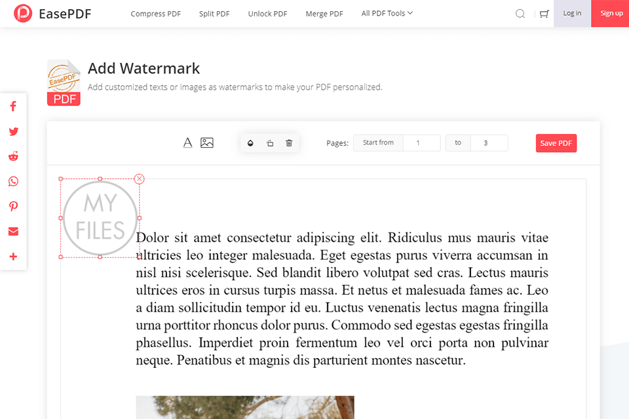Click the Save PDF button
The height and width of the screenshot is (419, 629).
coord(556,143)
